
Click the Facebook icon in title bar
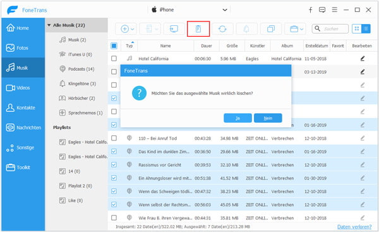[310, 10]
